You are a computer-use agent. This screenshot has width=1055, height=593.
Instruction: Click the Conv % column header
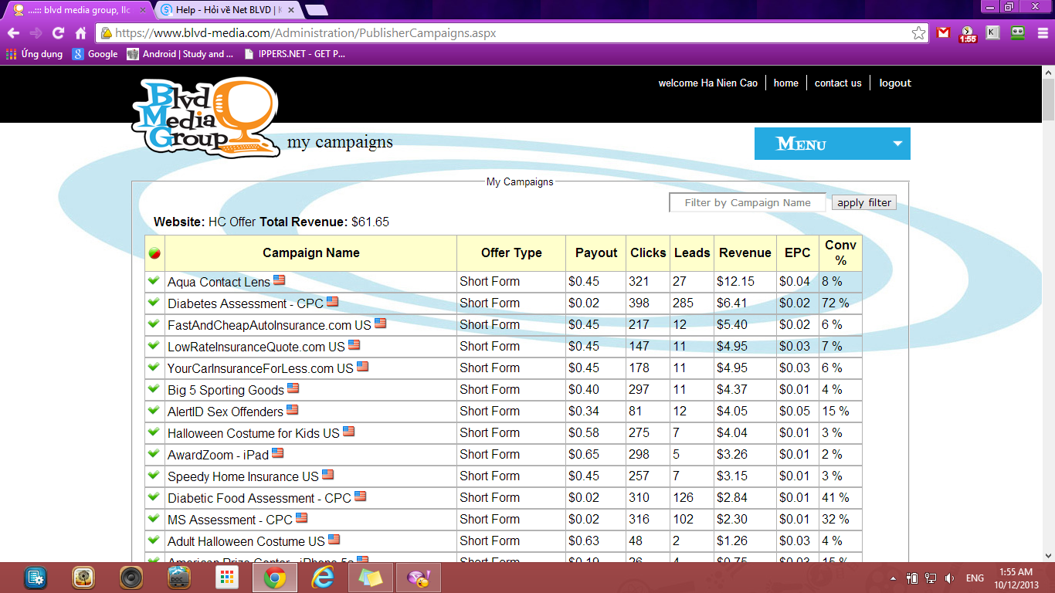(x=840, y=252)
